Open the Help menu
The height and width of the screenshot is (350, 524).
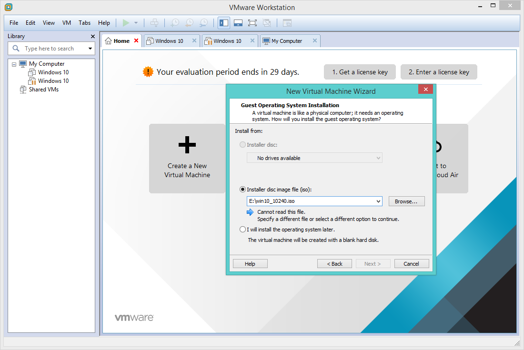coord(104,23)
